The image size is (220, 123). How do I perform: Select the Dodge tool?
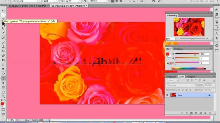coord(3,69)
